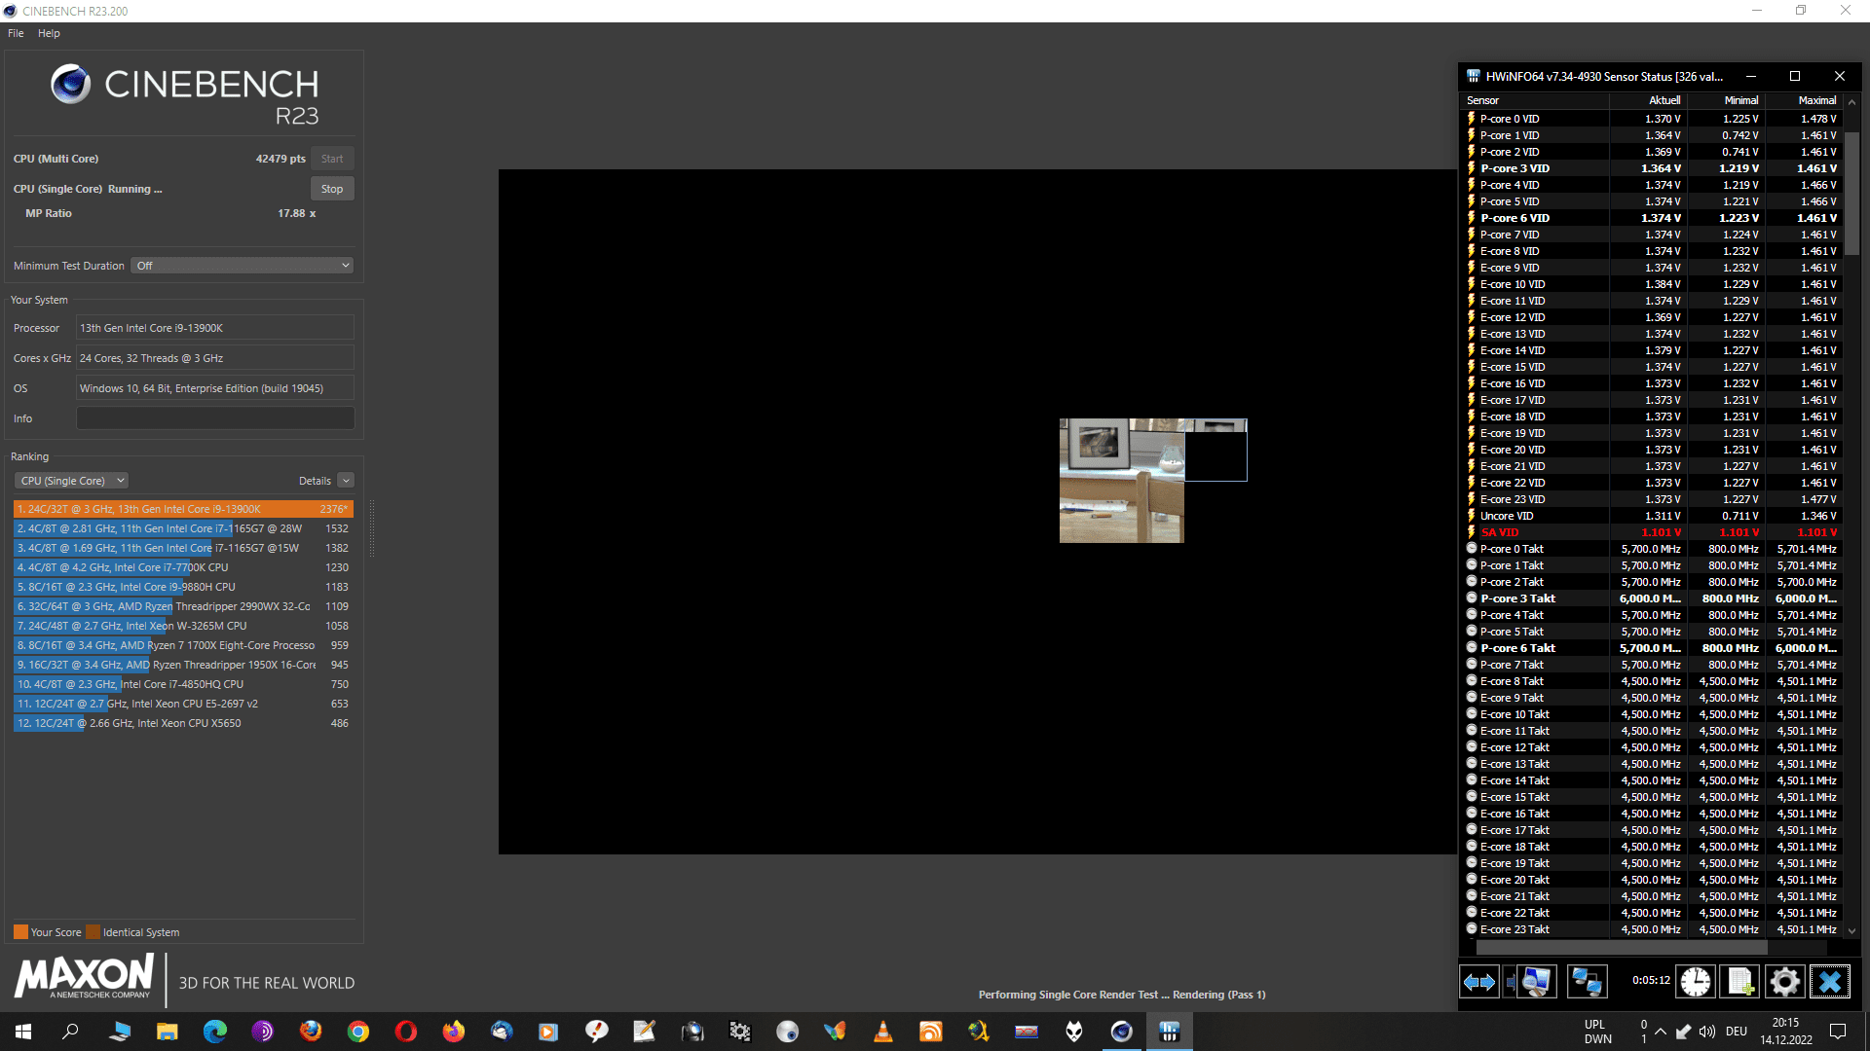Click Your Score orange legend swatch
The width and height of the screenshot is (1870, 1051).
pos(20,932)
